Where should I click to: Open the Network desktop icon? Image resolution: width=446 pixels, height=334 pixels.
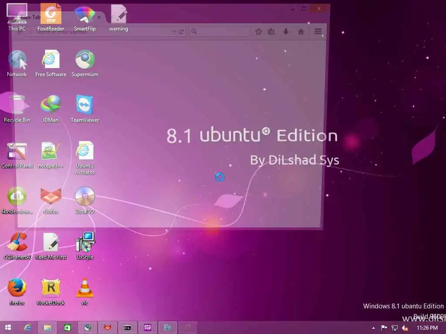17,63
